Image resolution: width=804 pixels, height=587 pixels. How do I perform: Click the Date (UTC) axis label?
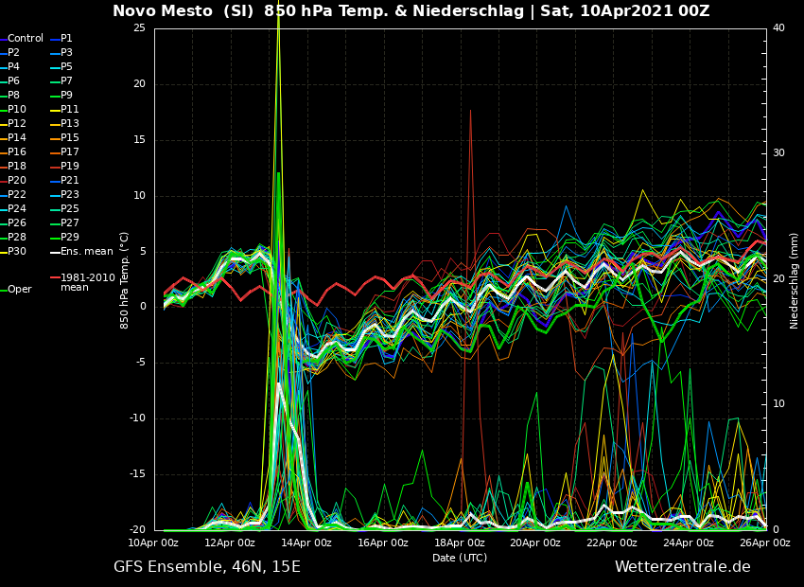(x=460, y=558)
